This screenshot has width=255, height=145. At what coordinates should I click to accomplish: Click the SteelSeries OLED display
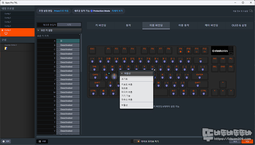220,51
